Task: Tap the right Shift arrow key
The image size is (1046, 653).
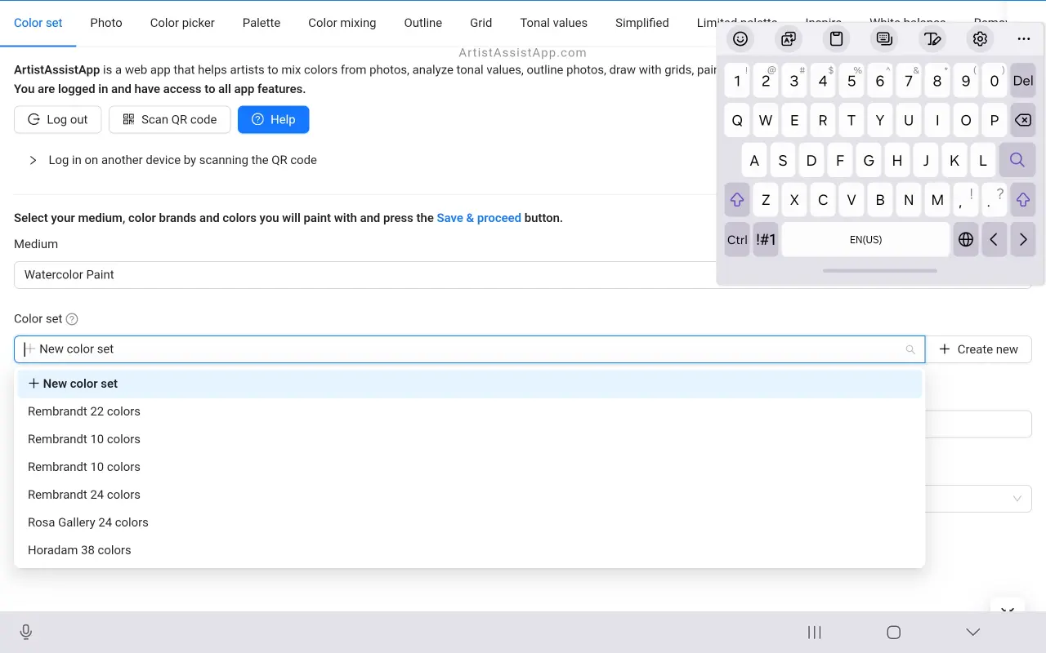Action: [1023, 199]
